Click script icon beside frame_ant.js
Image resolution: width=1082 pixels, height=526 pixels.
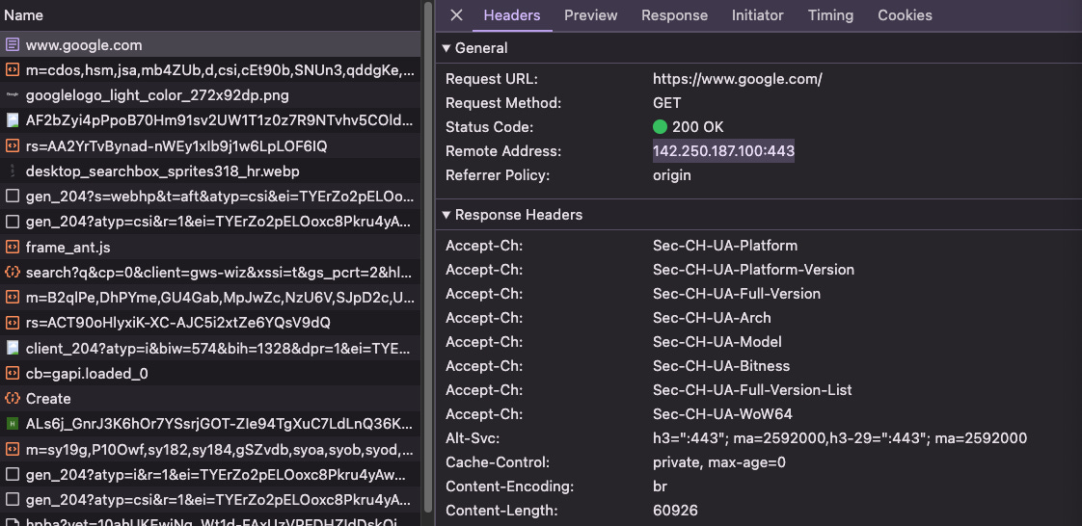[12, 247]
